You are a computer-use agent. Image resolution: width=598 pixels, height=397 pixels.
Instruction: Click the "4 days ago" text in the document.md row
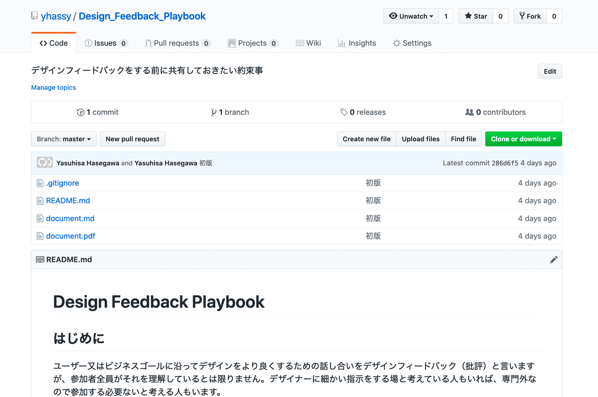click(x=537, y=218)
